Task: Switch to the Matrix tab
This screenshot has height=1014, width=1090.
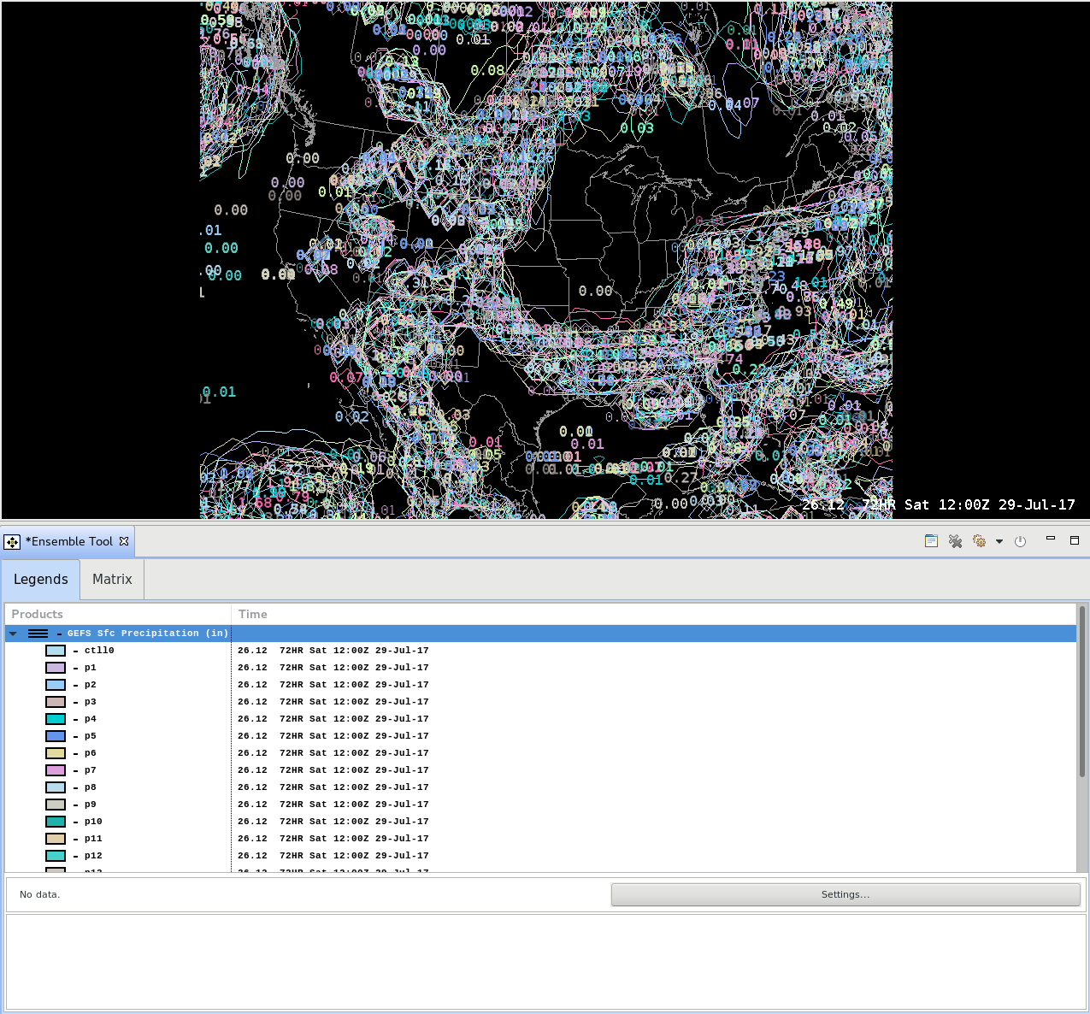Action: (x=112, y=579)
